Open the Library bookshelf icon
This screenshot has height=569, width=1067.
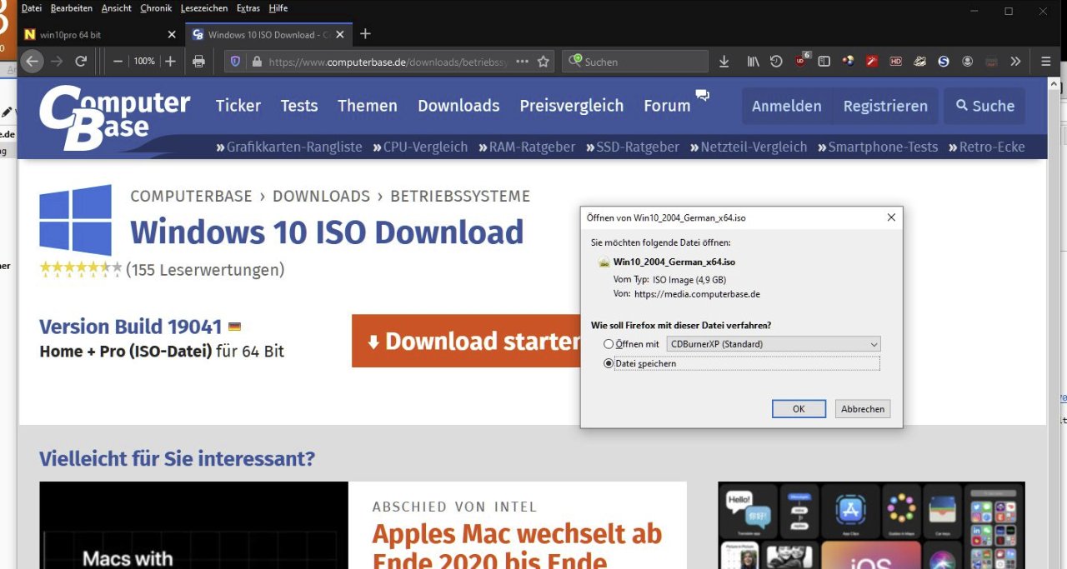754,62
